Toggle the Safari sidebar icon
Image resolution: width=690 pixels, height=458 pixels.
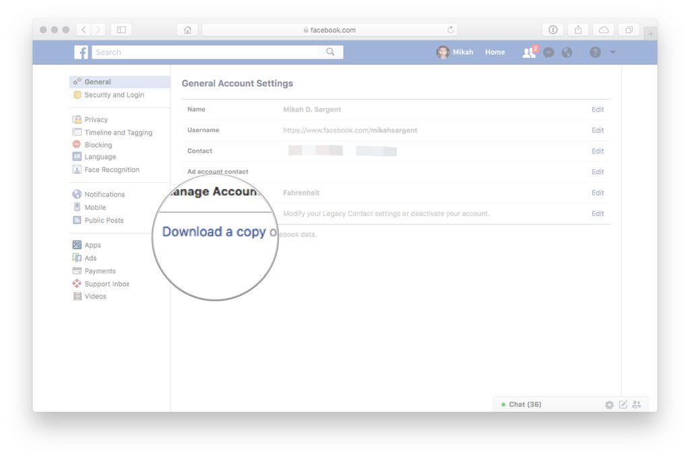(x=121, y=30)
